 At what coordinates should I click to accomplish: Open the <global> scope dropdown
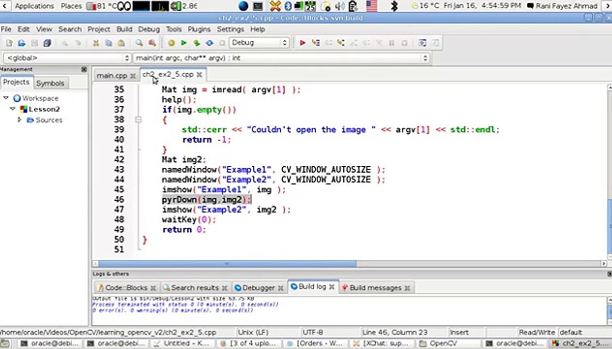(x=67, y=58)
